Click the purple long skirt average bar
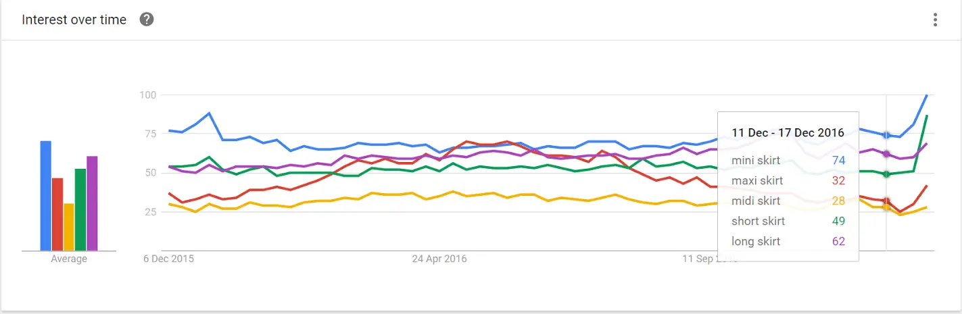 pyautogui.click(x=92, y=203)
